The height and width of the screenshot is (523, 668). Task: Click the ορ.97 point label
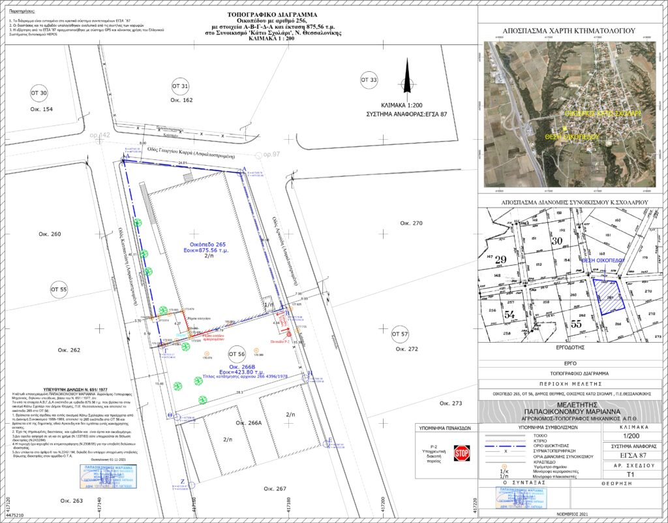(x=272, y=154)
